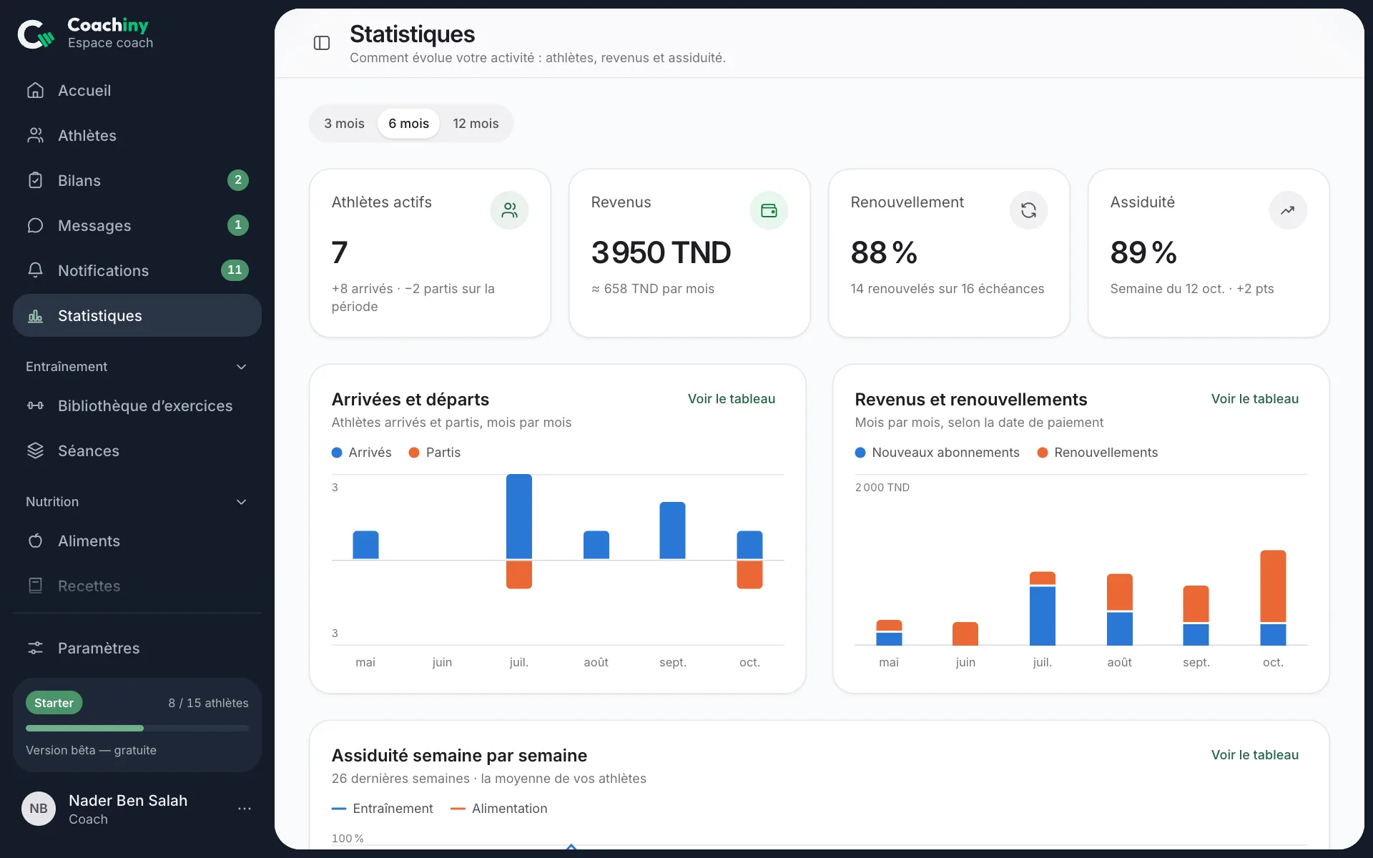
Task: Click the '≈ 658 TND par mois' text
Action: (x=653, y=289)
